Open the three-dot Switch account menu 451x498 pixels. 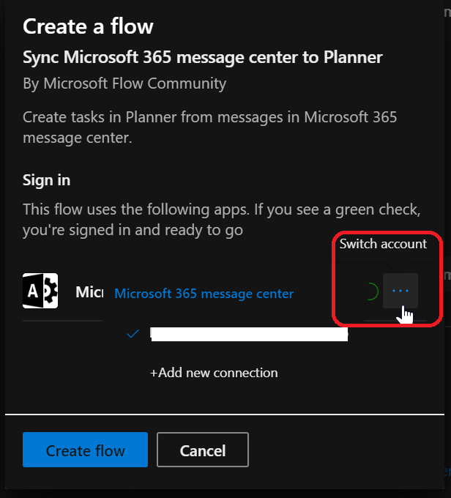point(400,291)
